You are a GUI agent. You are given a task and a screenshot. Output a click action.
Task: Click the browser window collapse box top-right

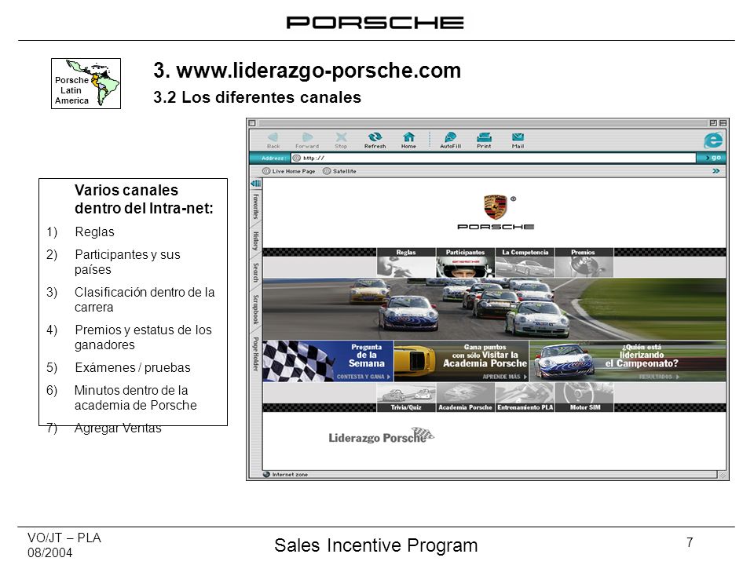pyautogui.click(x=723, y=123)
